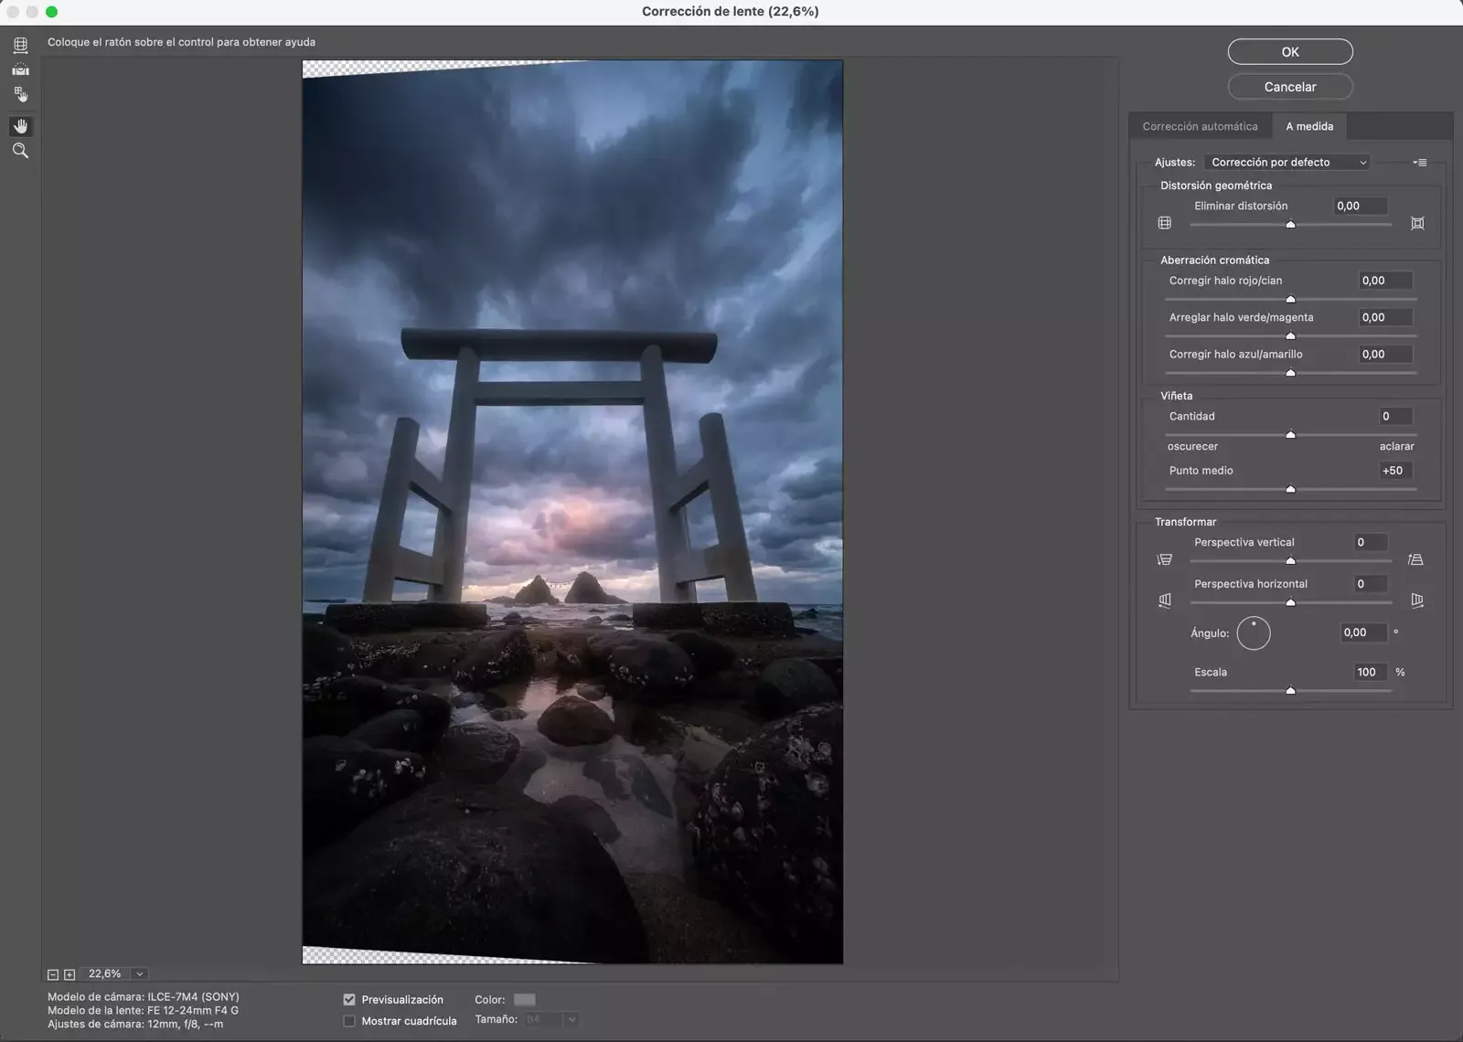This screenshot has height=1042, width=1463.
Task: Select the Move Grid tool
Action: click(20, 95)
